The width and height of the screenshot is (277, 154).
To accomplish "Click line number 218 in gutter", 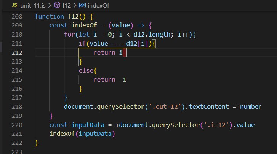I will (x=17, y=107).
